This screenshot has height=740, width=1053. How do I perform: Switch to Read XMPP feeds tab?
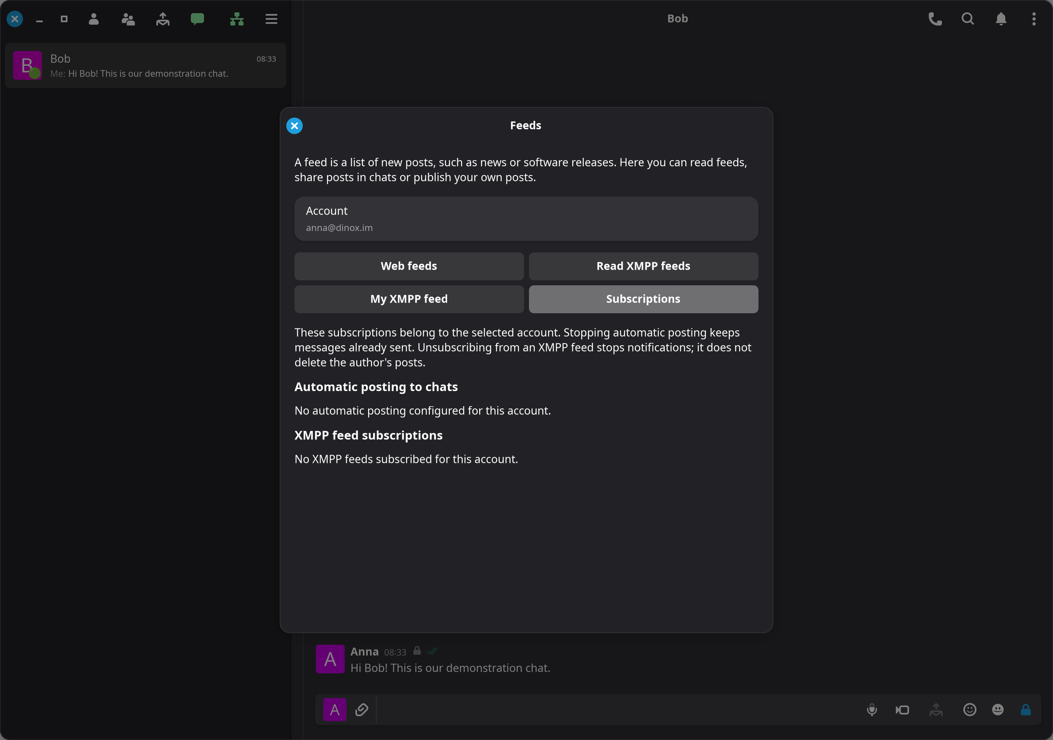[x=643, y=266]
